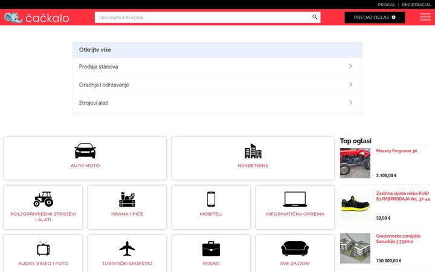Screen dimensions: 435x272
Task: Open Zaštitna cipela niska RUBI ad title
Action: click(403, 196)
